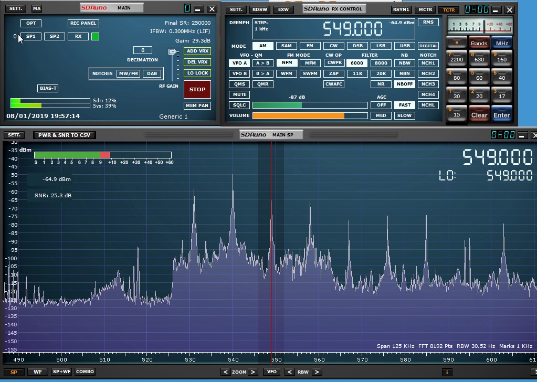
Task: Switch to COMBO display tab
Action: coord(85,372)
